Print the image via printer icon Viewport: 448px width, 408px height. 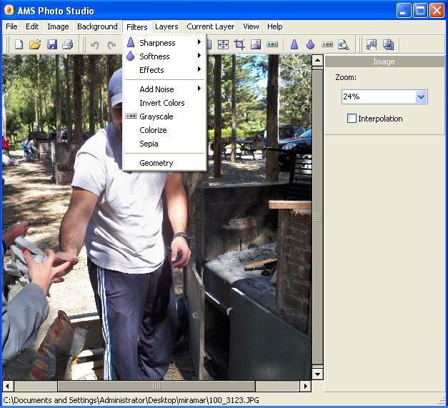(68, 44)
